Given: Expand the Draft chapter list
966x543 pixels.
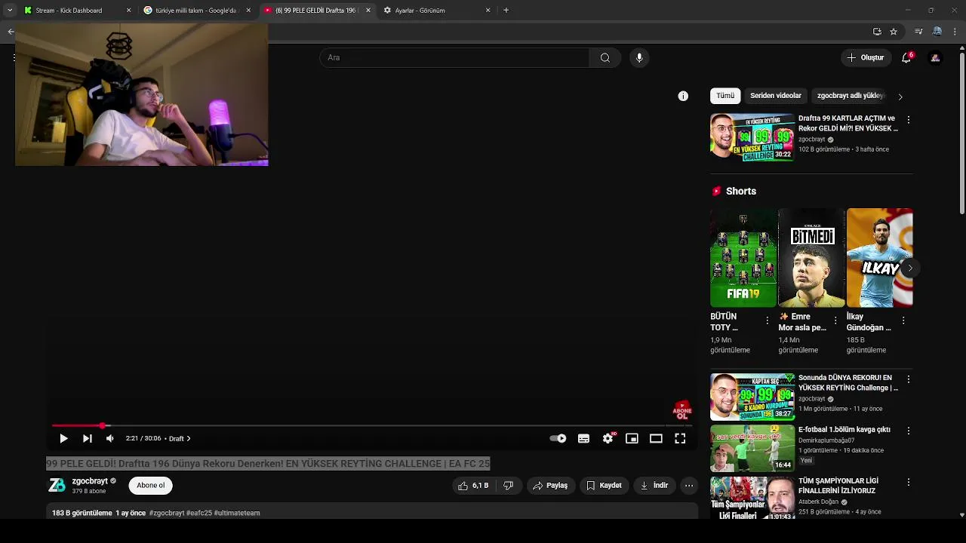Looking at the screenshot, I should point(180,438).
